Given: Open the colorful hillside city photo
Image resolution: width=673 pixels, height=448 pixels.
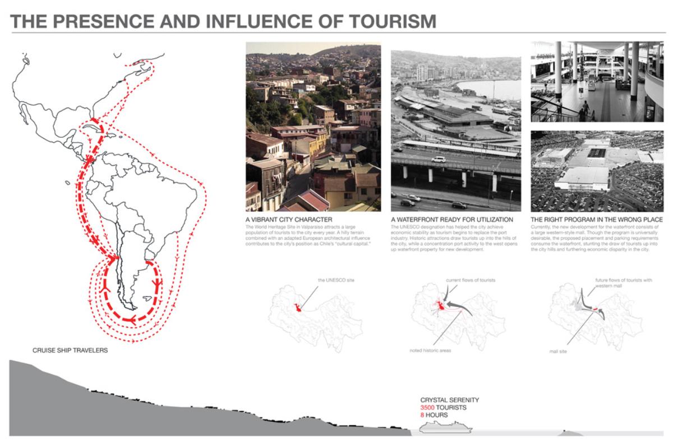Looking at the screenshot, I should pos(313,127).
